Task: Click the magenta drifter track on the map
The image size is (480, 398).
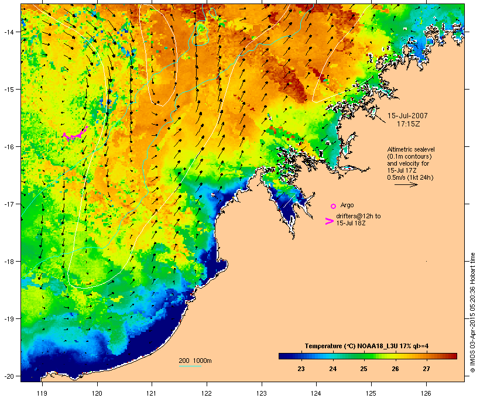Action: [76, 134]
